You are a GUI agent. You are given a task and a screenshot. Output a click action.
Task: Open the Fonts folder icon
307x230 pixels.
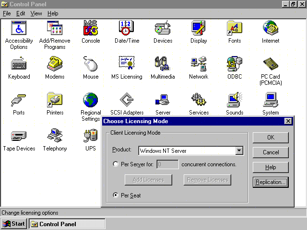pos(235,28)
